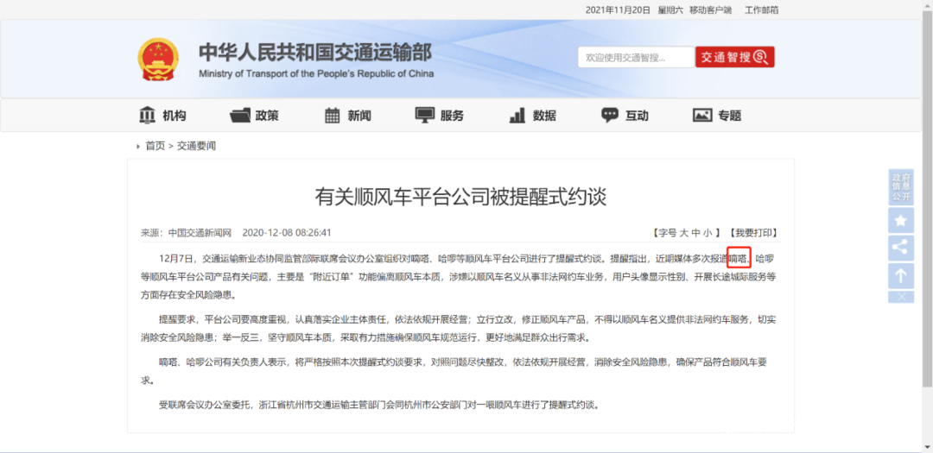
Task: Go to 交通要闻 in the breadcrumb
Action: [x=196, y=146]
